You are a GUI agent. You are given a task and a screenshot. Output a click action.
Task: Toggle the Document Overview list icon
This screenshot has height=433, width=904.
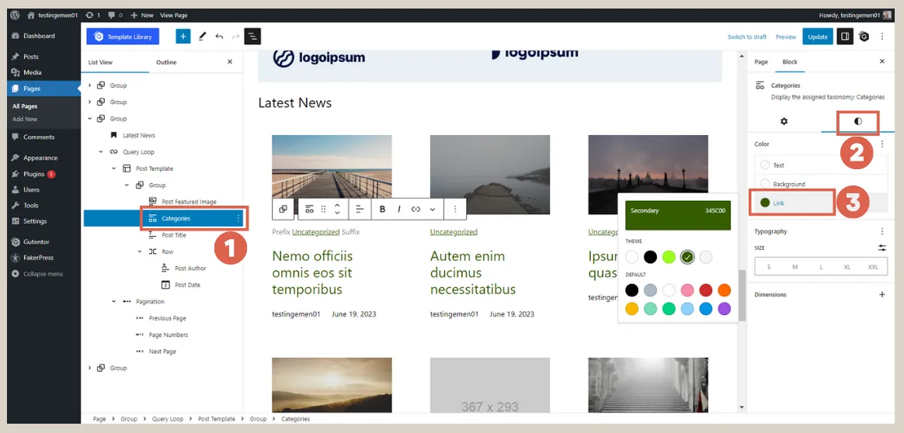point(252,36)
